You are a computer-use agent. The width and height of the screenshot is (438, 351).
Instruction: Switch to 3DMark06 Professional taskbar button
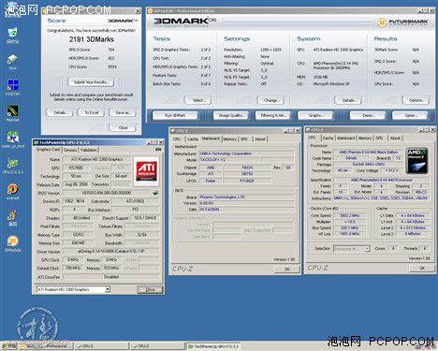tap(46, 346)
